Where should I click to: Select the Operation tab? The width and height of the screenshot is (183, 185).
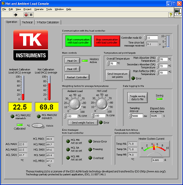(x=12, y=22)
